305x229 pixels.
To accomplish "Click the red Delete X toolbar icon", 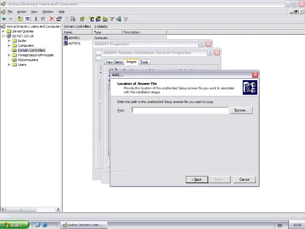I will click(x=52, y=19).
